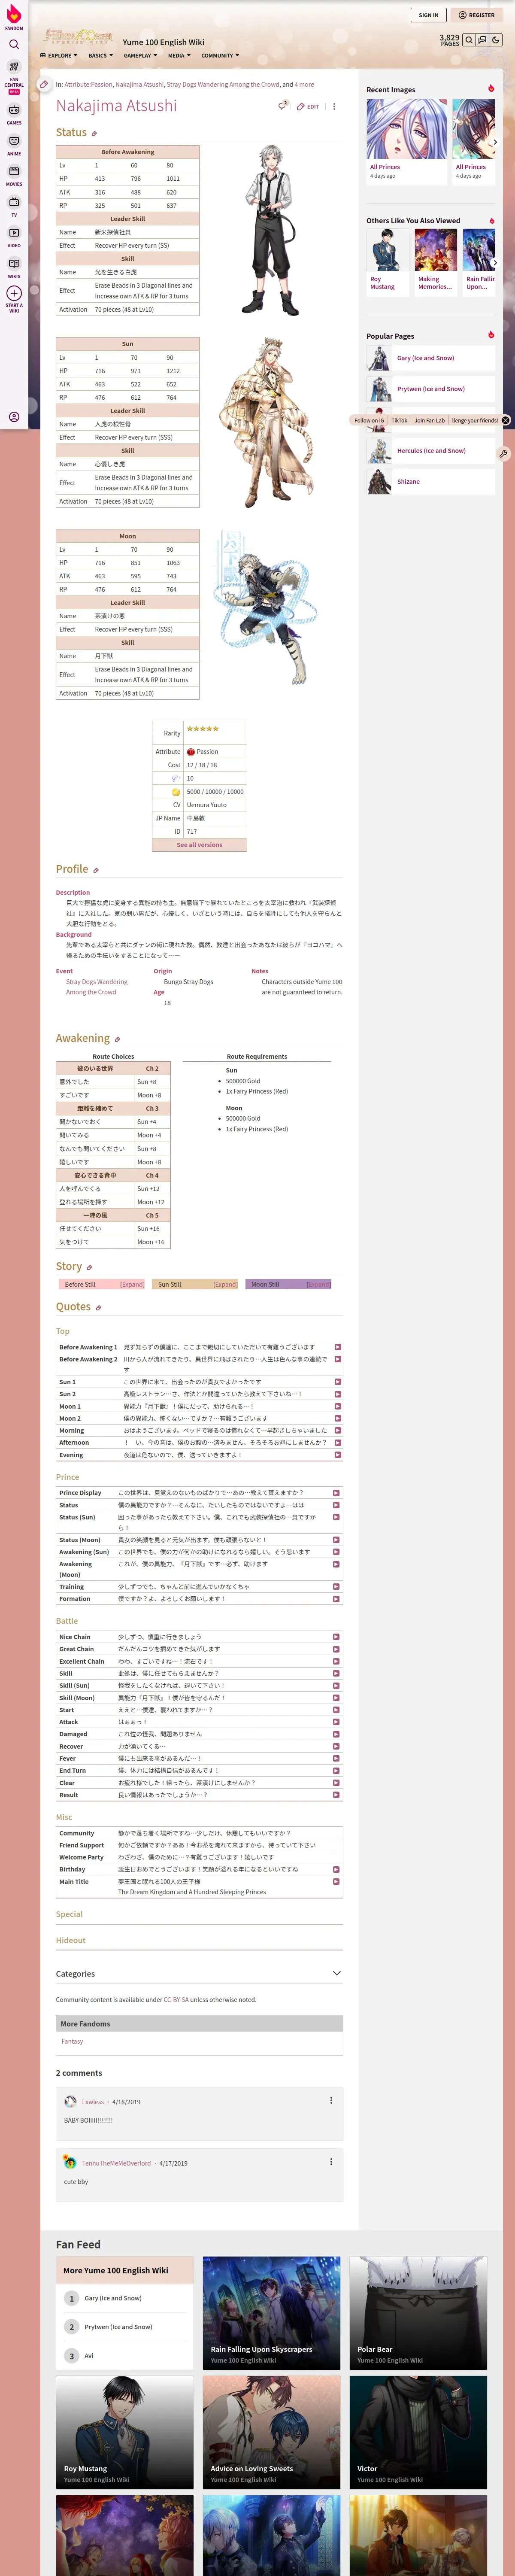
Task: Open more actions menu beside Edit
Action: 334,106
